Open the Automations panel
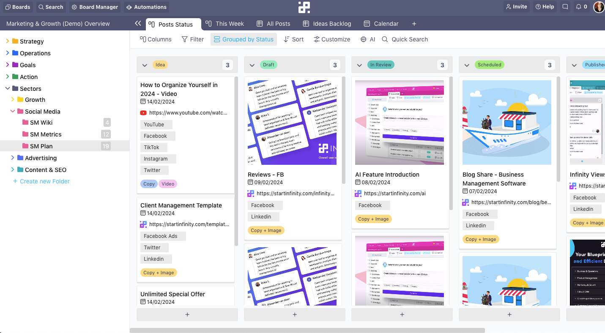 tap(146, 7)
